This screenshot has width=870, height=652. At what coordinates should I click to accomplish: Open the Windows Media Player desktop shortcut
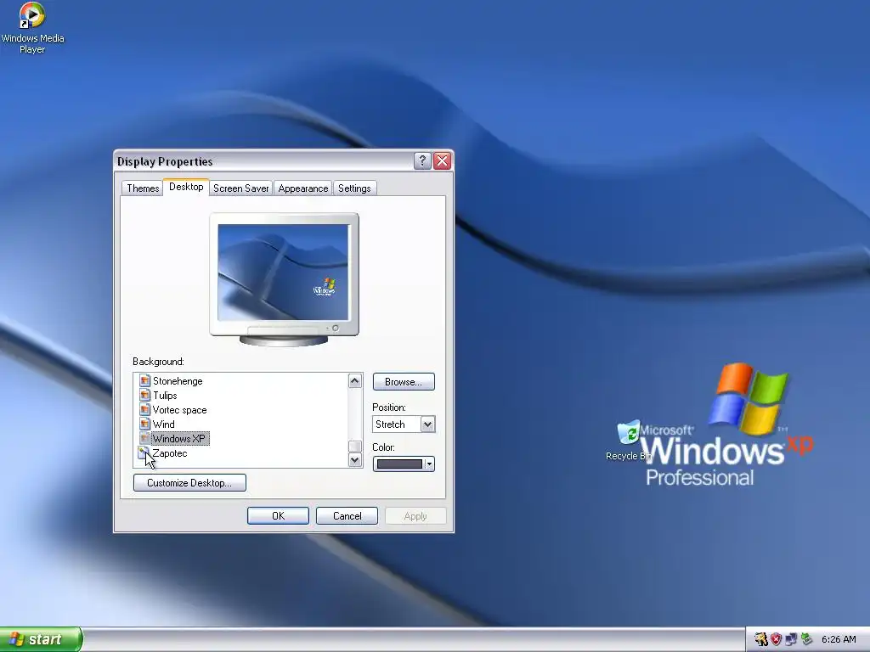tap(32, 28)
